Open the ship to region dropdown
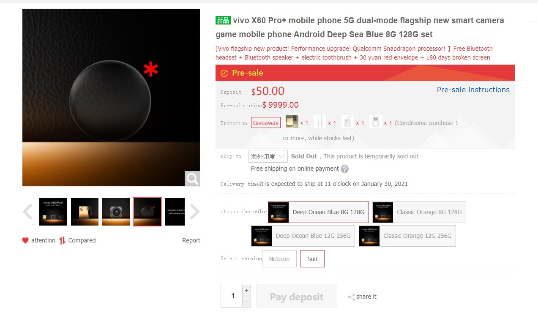Screen dimensions: 538x313 [268, 156]
